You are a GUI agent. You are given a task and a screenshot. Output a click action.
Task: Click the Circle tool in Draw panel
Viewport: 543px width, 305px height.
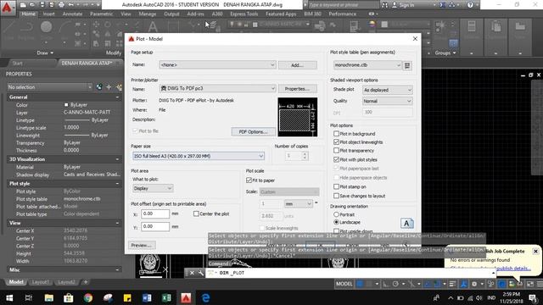(x=46, y=27)
